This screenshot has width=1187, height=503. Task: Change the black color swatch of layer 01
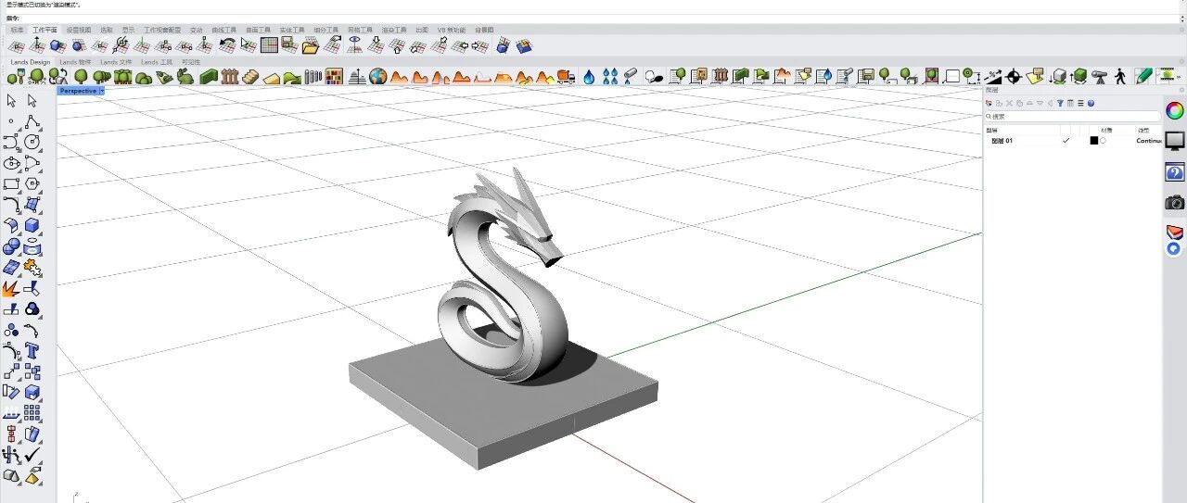1093,141
